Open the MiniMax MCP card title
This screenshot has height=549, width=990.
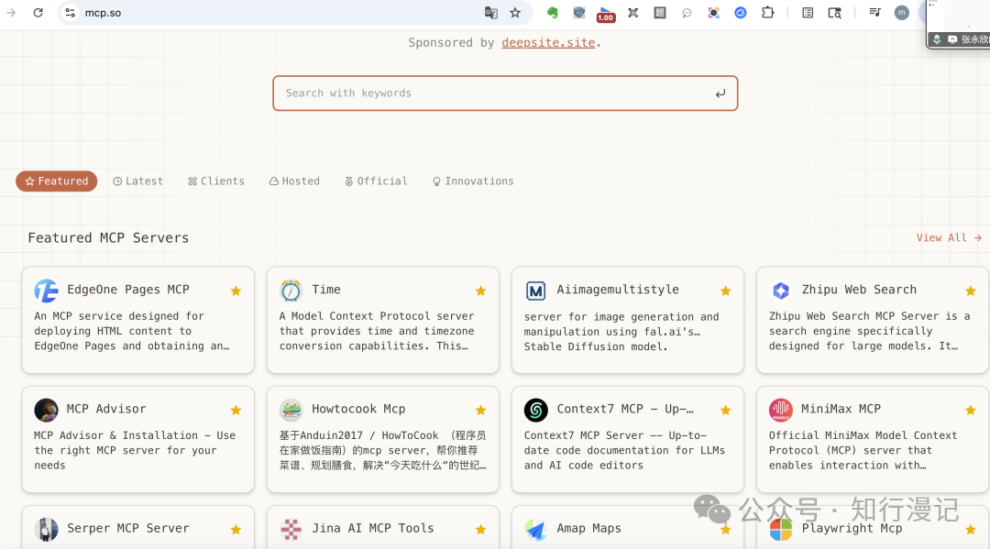point(841,409)
